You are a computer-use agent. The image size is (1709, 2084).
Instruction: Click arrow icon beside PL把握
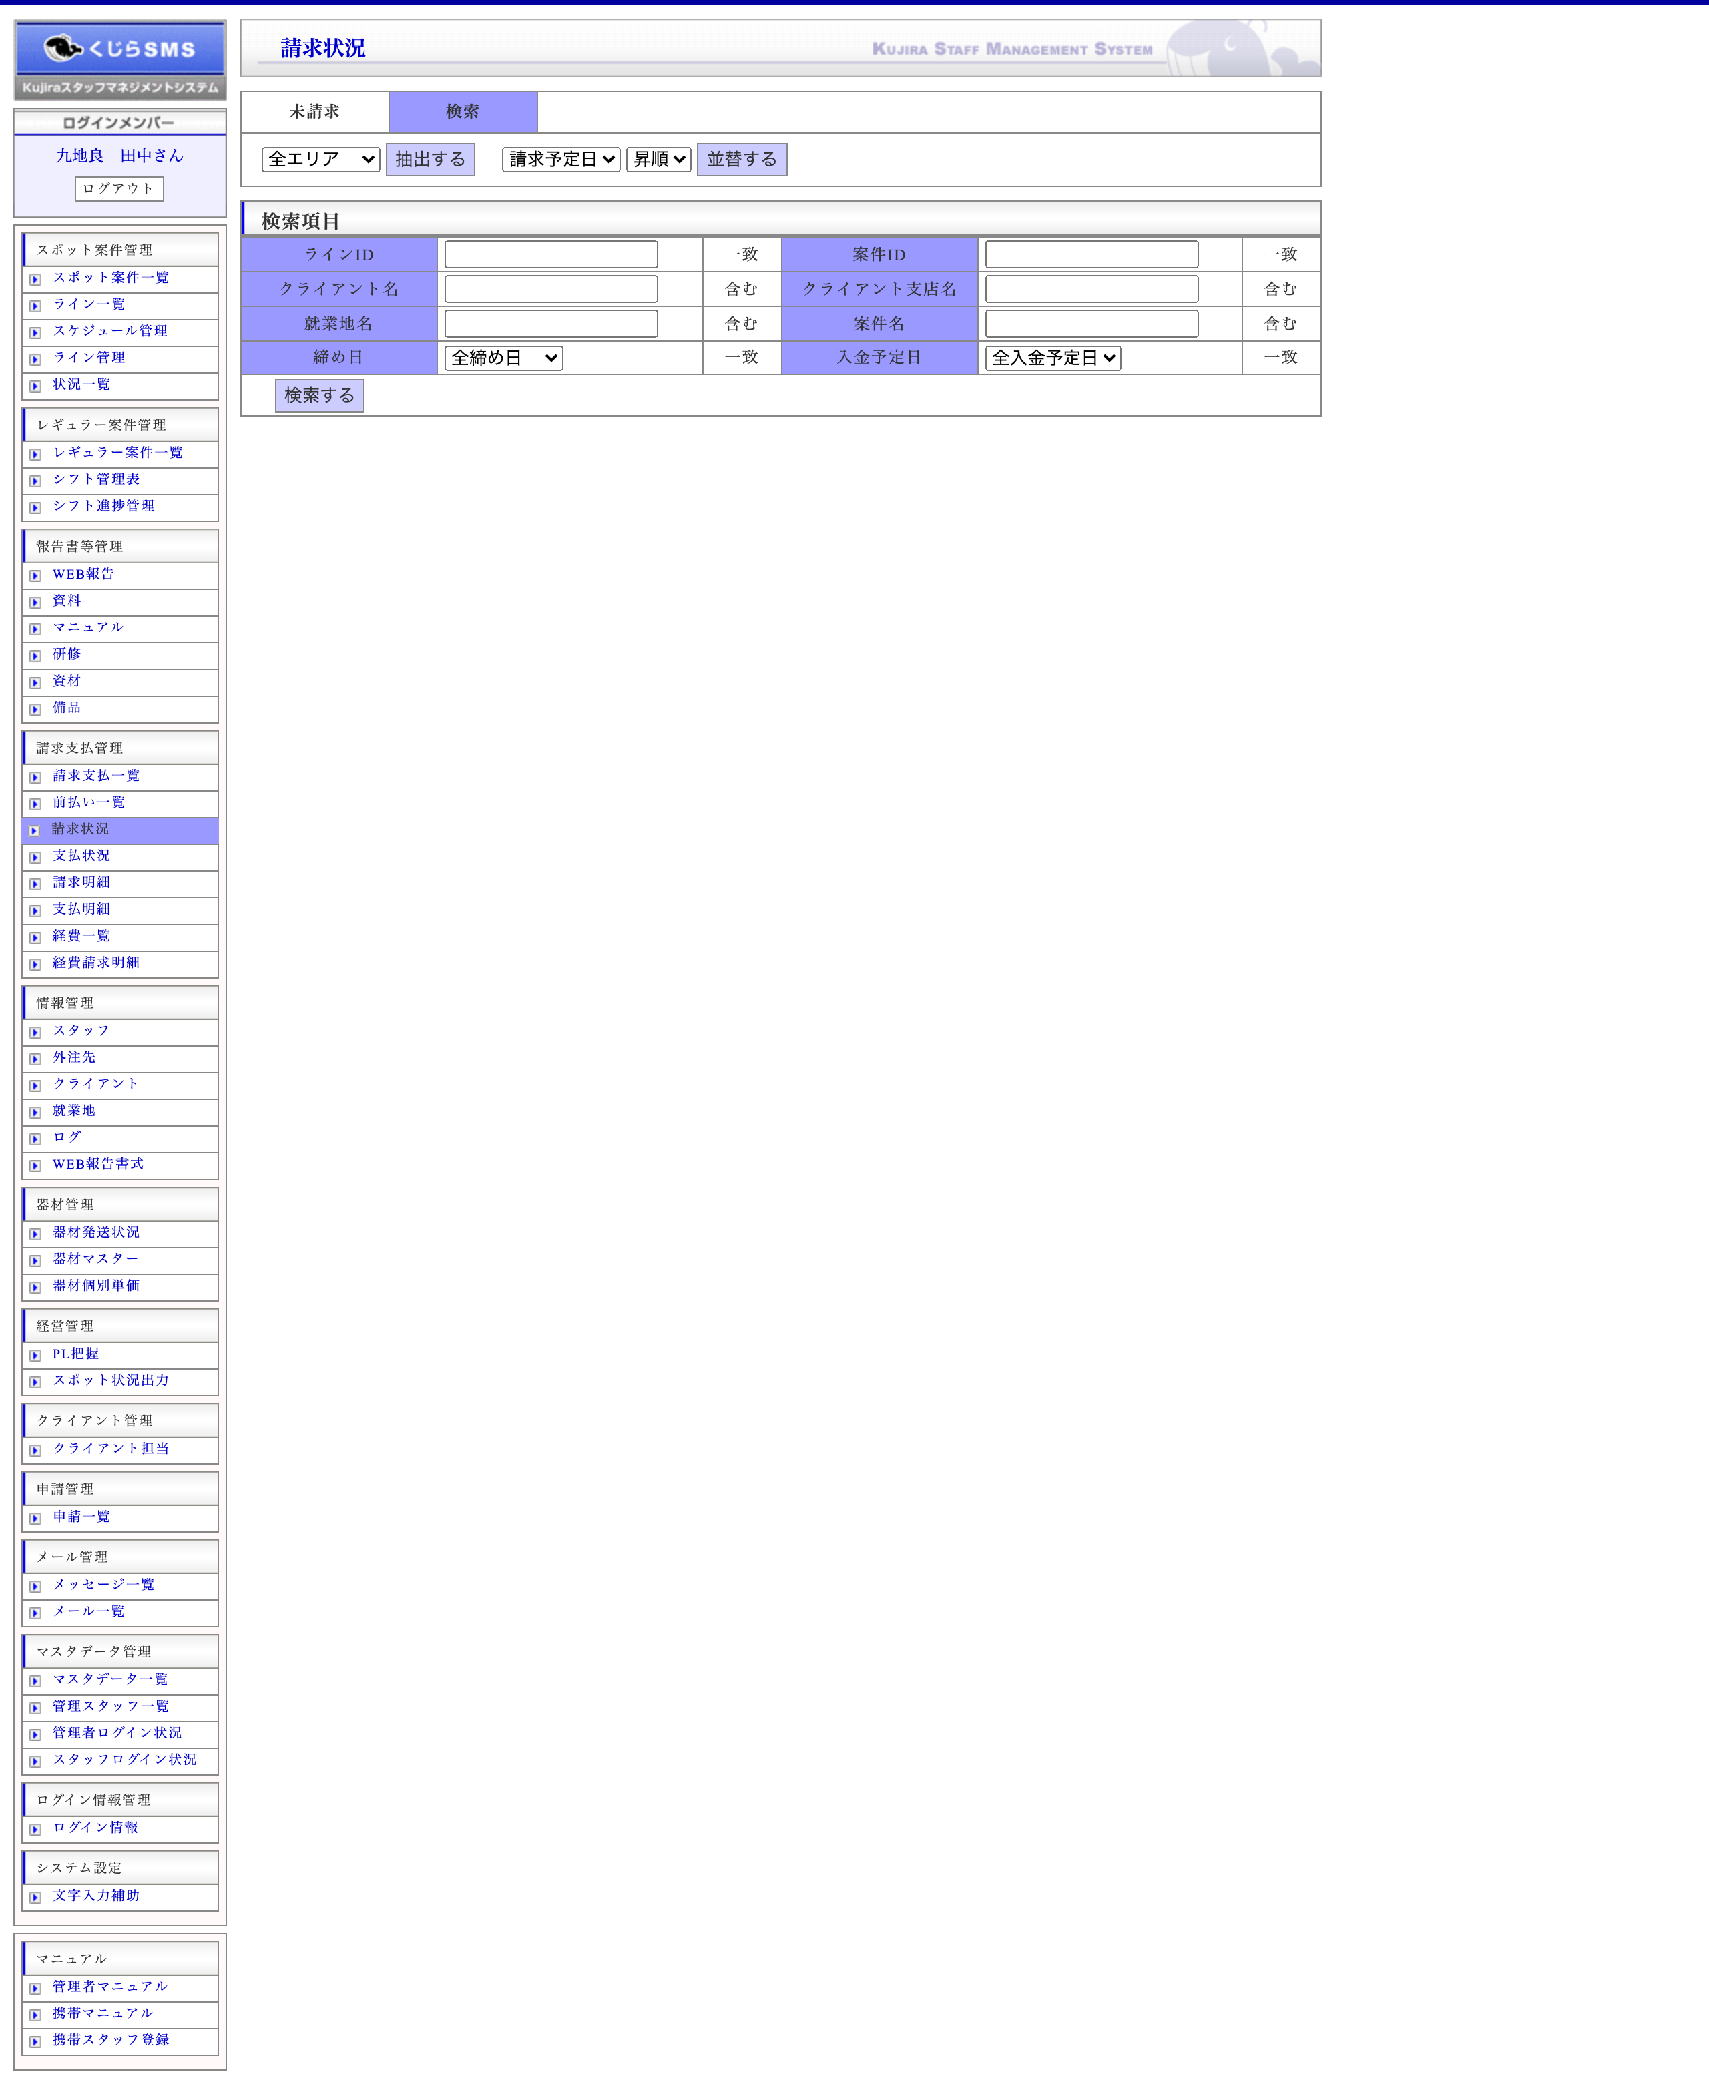click(x=35, y=1356)
